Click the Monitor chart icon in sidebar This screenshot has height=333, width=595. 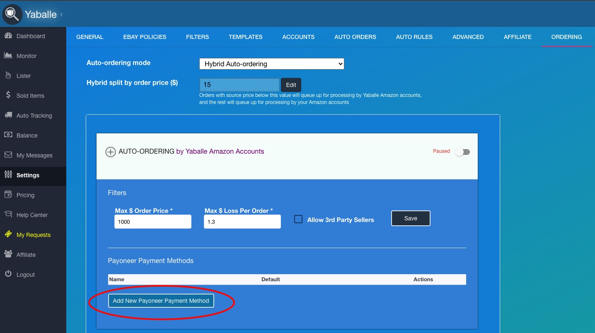pyautogui.click(x=8, y=55)
